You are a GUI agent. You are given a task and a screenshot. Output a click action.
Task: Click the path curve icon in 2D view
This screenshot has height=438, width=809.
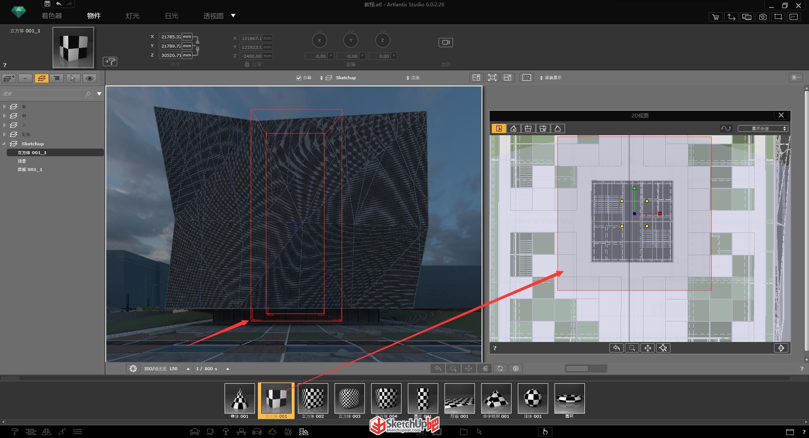click(726, 128)
